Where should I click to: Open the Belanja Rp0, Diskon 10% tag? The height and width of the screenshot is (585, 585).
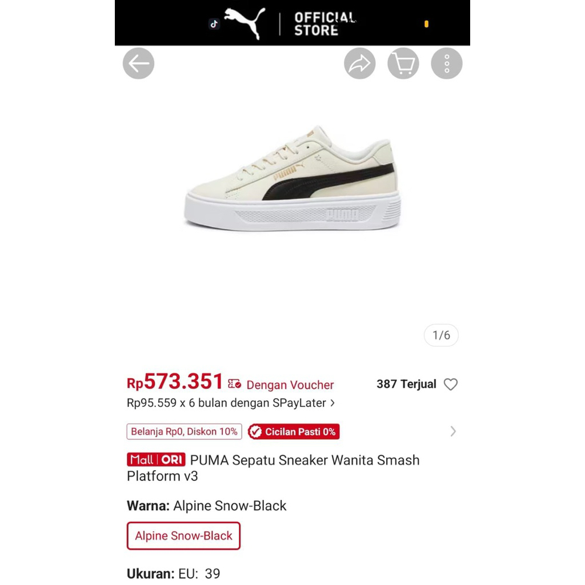click(x=185, y=432)
